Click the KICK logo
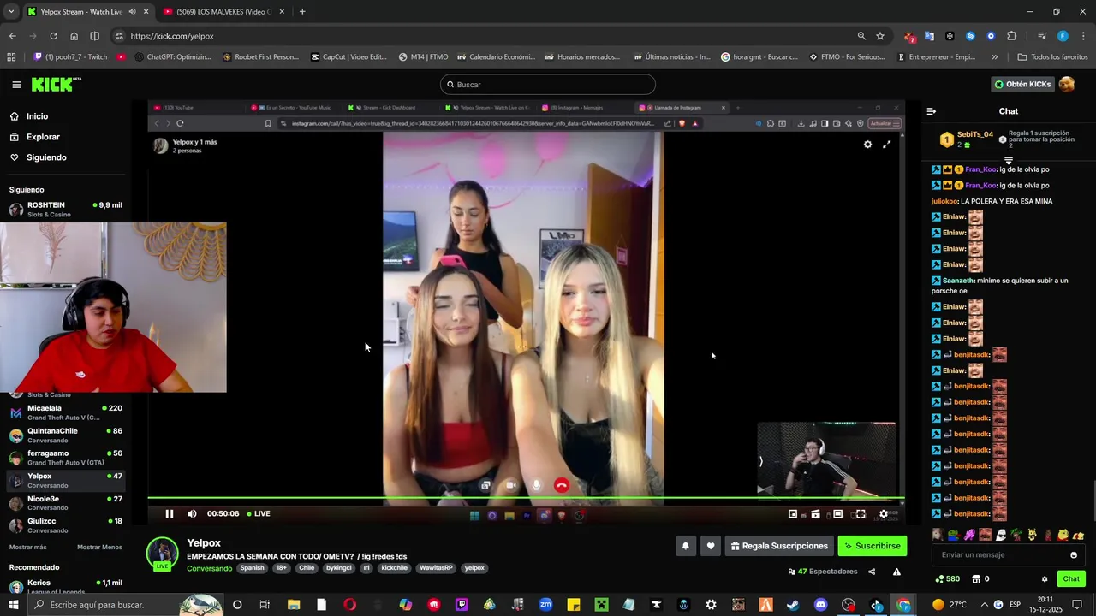 point(56,84)
